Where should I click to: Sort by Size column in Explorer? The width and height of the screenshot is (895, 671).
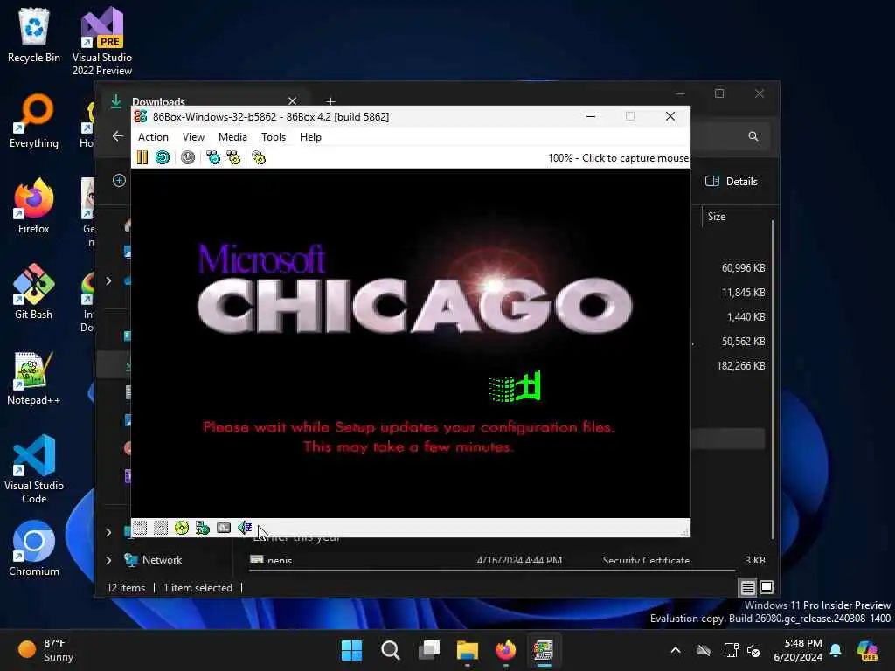(717, 217)
